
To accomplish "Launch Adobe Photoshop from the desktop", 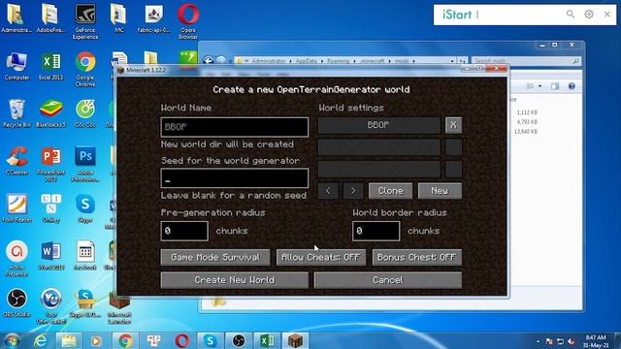I will tap(85, 164).
